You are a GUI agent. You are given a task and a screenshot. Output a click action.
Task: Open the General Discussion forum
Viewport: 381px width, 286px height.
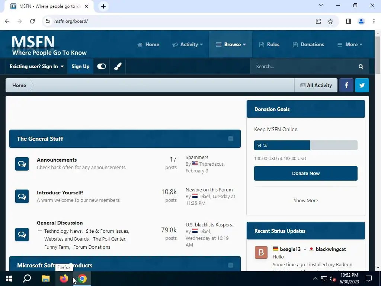pyautogui.click(x=60, y=223)
